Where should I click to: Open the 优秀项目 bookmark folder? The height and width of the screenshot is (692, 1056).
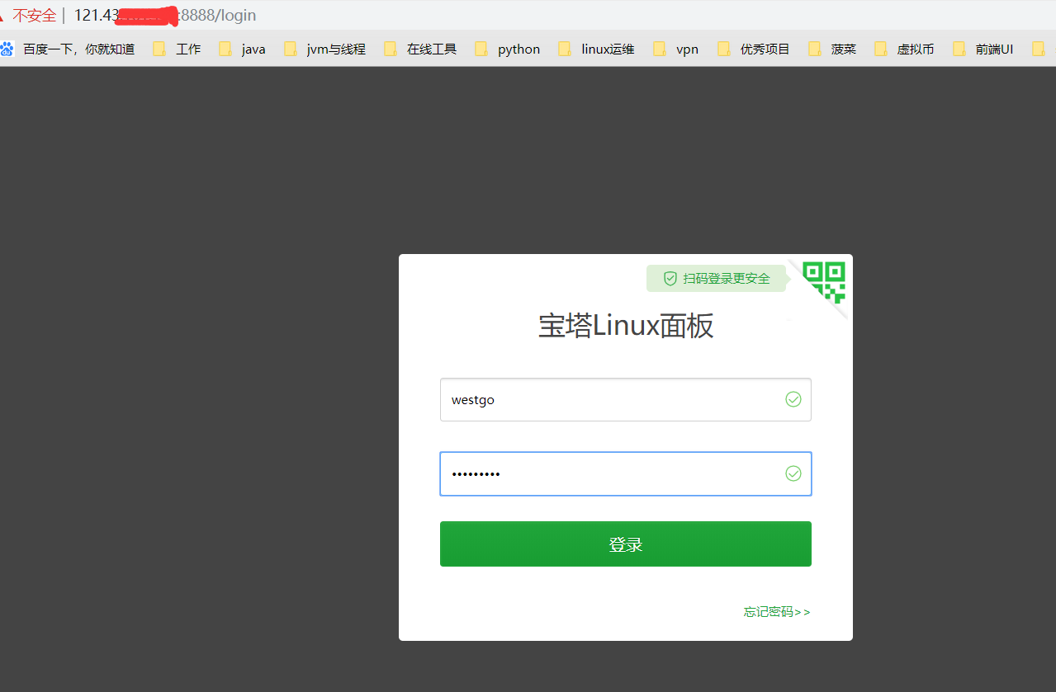click(754, 49)
